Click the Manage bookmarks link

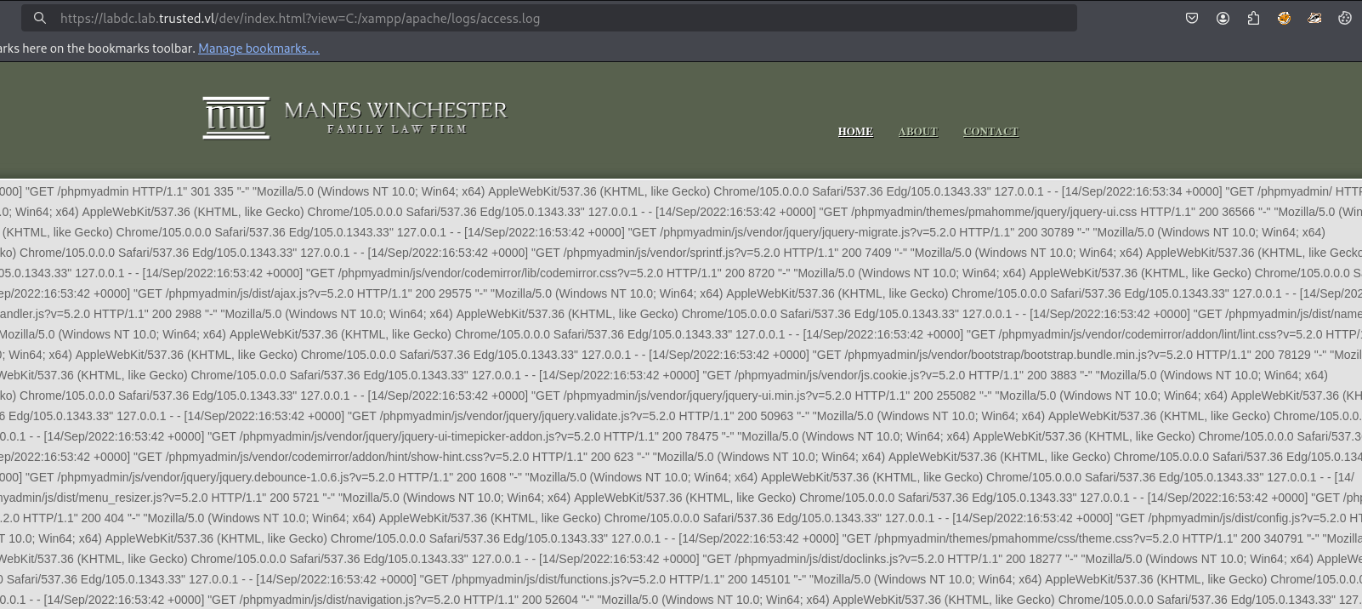(258, 48)
